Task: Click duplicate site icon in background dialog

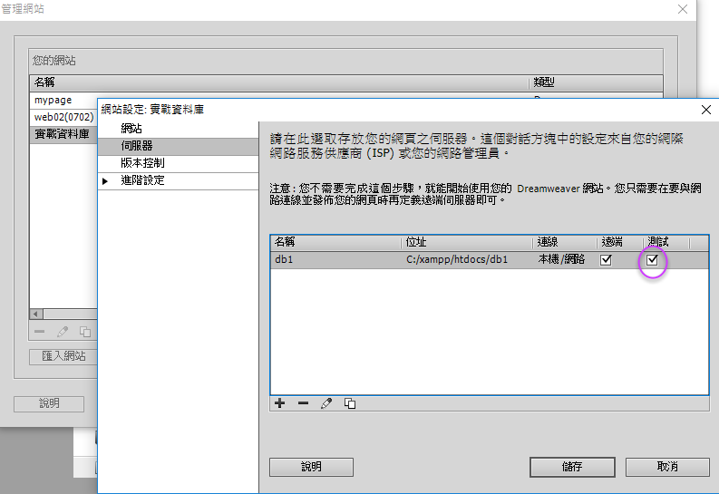Action: pos(85,332)
